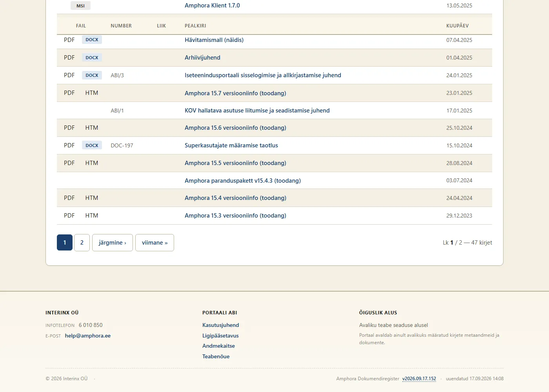The height and width of the screenshot is (392, 549).
Task: Open the PDF for Amphora 15.4 versiooniinfo
Action: coord(69,198)
